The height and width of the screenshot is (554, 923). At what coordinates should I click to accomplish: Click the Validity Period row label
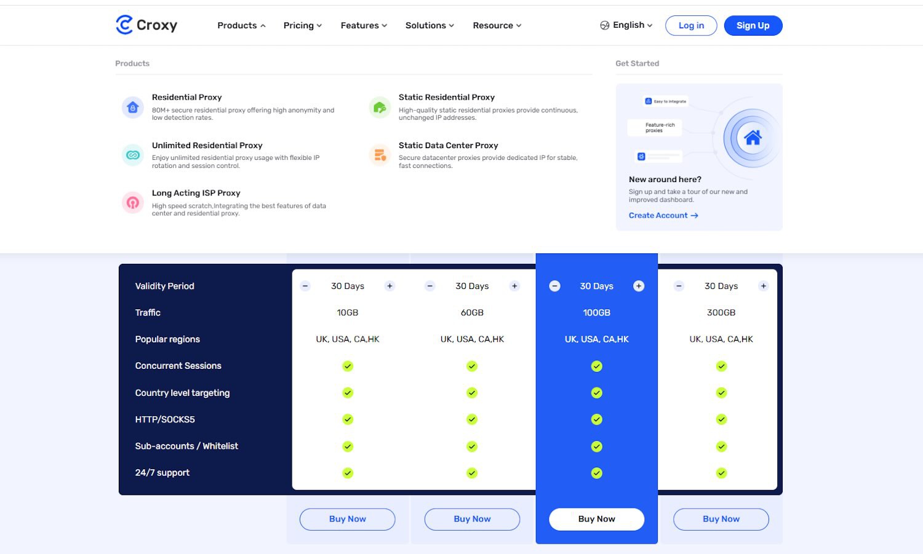[164, 286]
